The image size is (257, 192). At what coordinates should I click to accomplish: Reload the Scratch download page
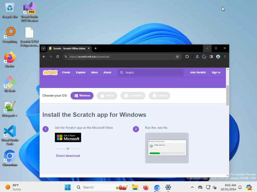point(57,57)
